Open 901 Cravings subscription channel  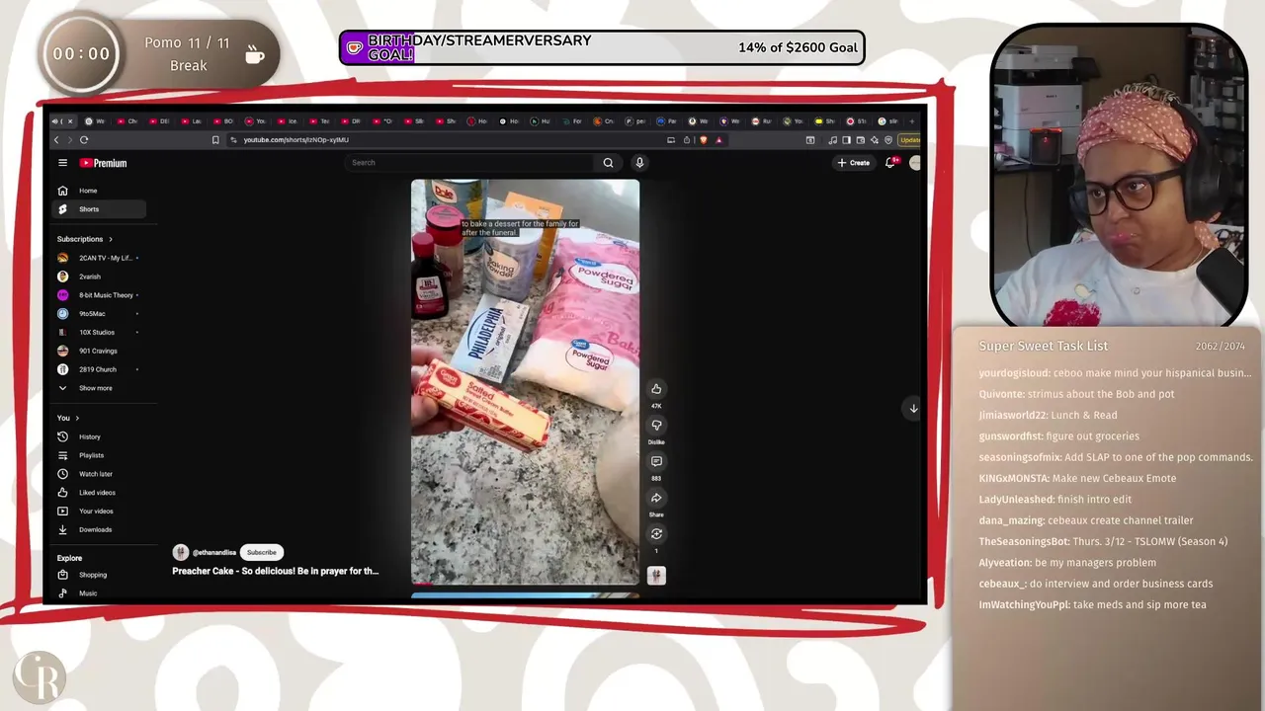coord(100,351)
